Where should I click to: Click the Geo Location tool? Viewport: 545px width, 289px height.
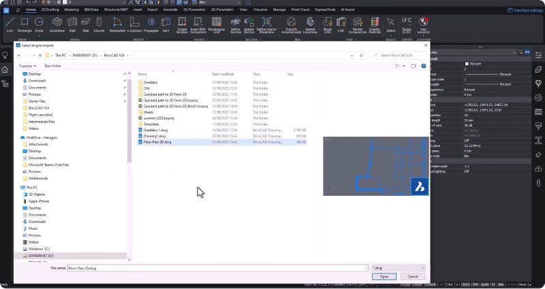pyautogui.click(x=423, y=25)
